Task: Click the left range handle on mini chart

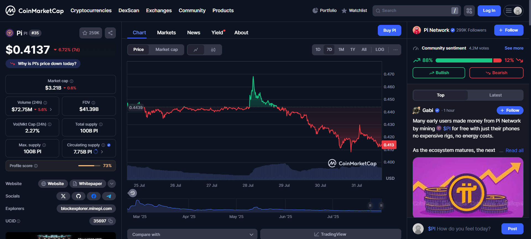Action: tap(370, 205)
